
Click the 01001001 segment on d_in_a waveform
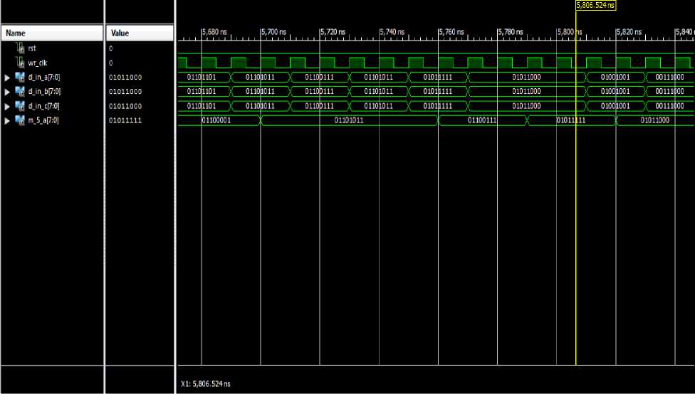click(615, 77)
